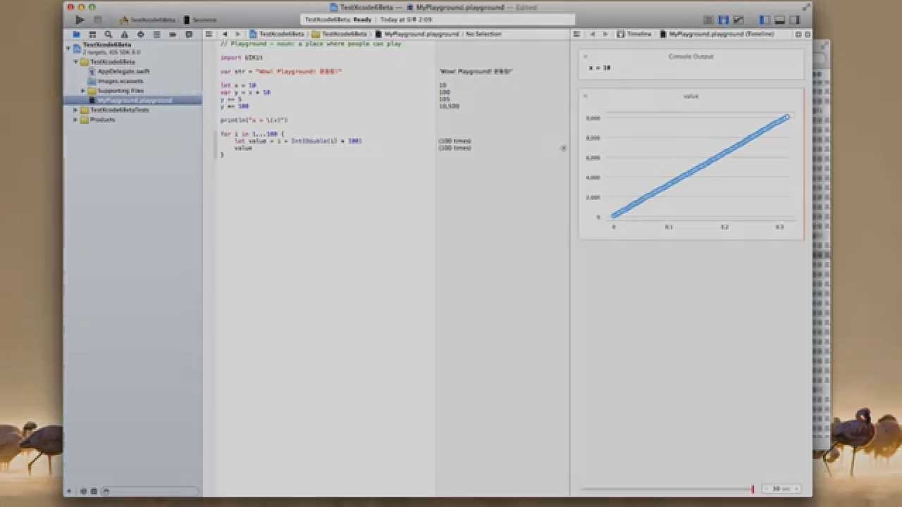The width and height of the screenshot is (902, 507).
Task: Go forward in the main editor history
Action: (237, 34)
